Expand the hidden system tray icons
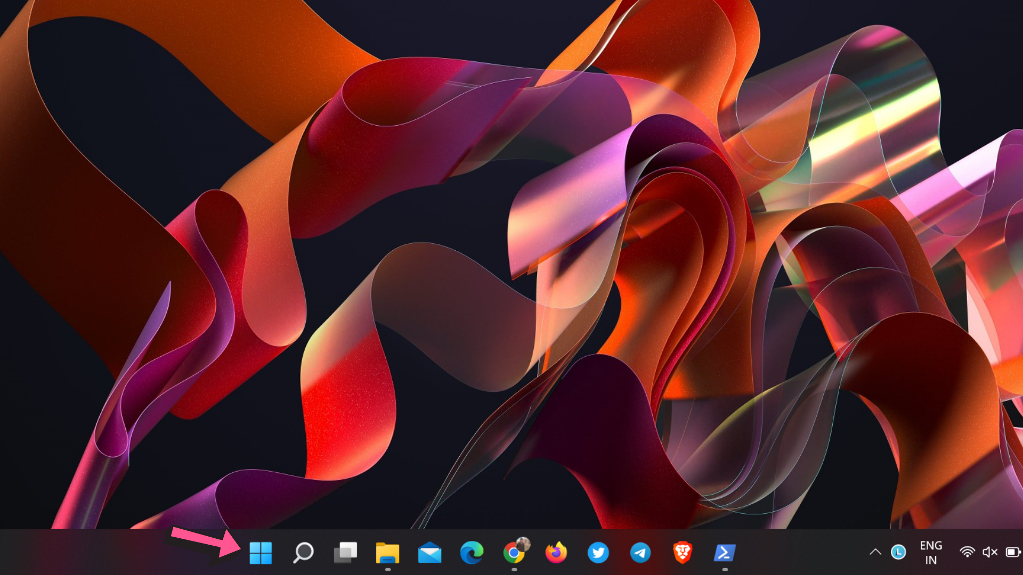Viewport: 1023px width, 575px height. [875, 552]
